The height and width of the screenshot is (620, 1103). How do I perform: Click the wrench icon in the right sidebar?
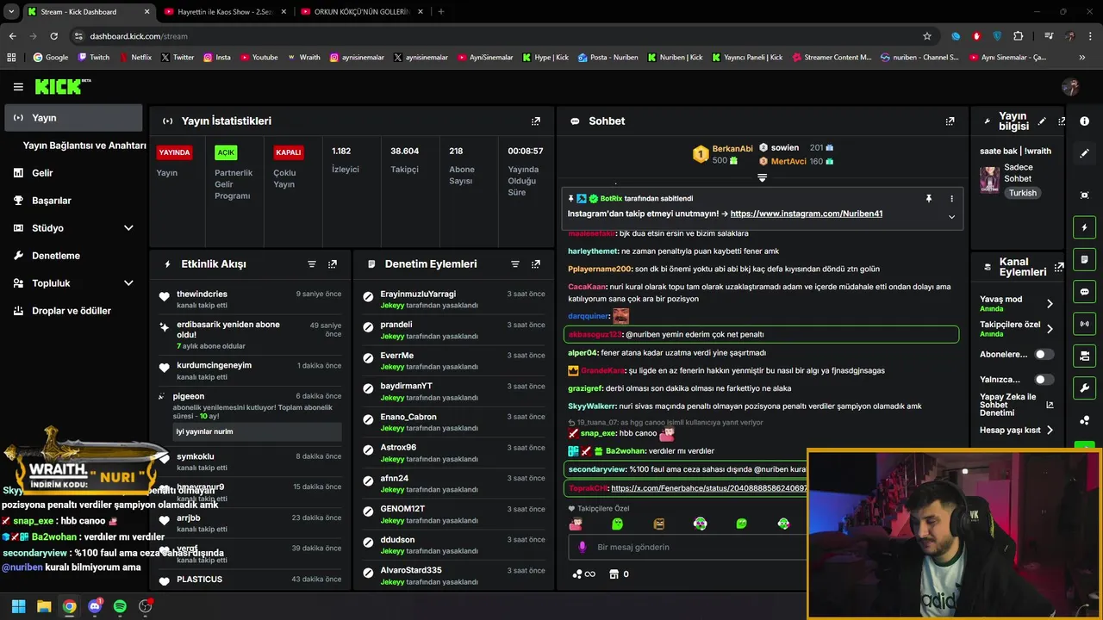point(1084,387)
